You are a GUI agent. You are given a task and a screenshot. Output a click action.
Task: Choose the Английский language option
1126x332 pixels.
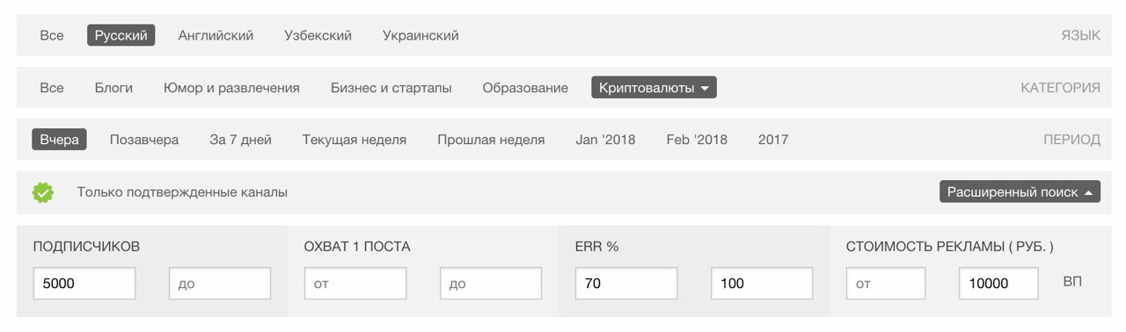(216, 36)
